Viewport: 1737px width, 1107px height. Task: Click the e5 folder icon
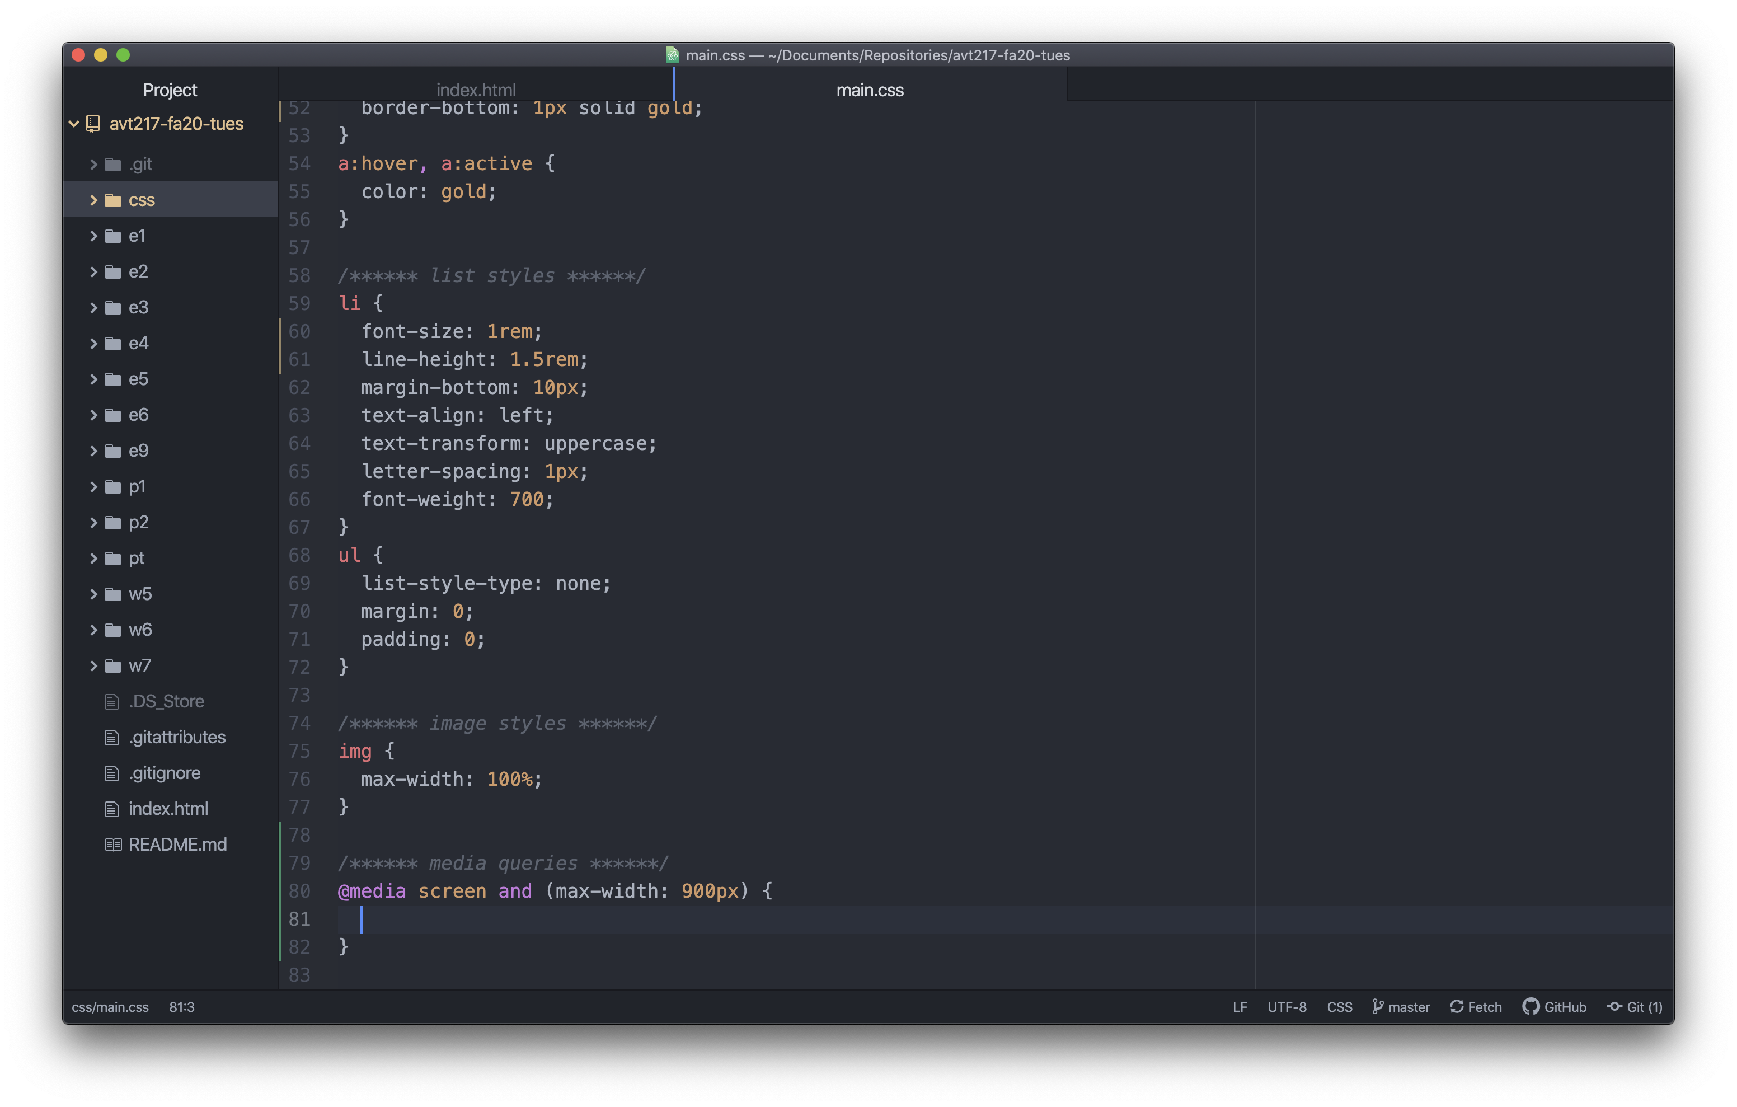pyautogui.click(x=113, y=379)
